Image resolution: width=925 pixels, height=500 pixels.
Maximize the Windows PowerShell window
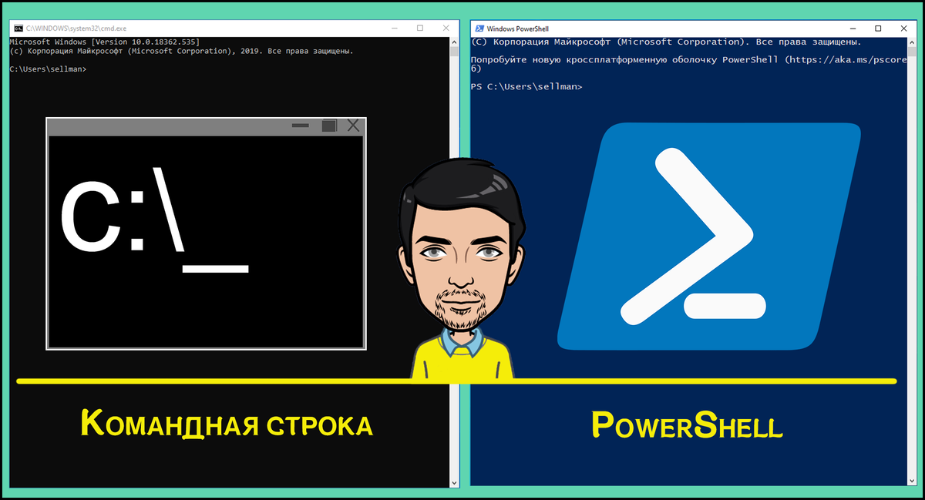878,29
